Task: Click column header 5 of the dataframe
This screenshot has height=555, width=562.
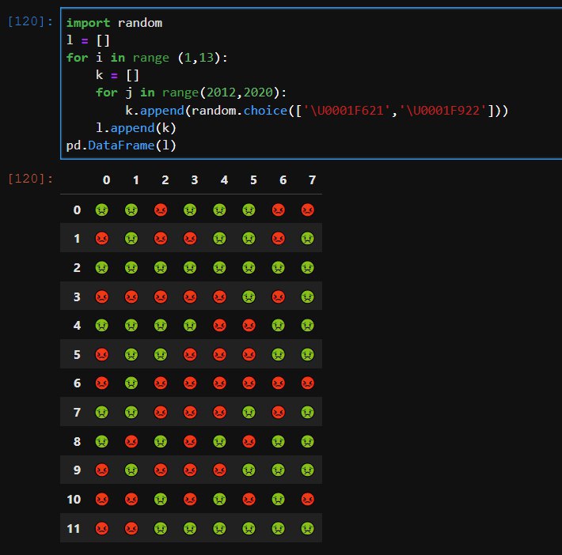Action: pyautogui.click(x=254, y=180)
